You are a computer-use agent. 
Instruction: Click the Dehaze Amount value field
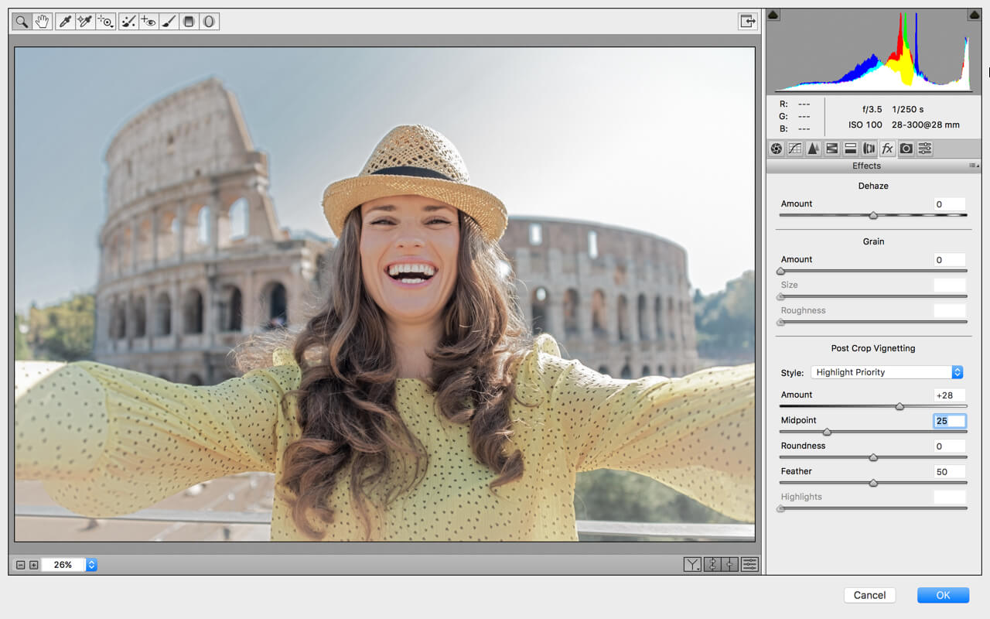950,204
